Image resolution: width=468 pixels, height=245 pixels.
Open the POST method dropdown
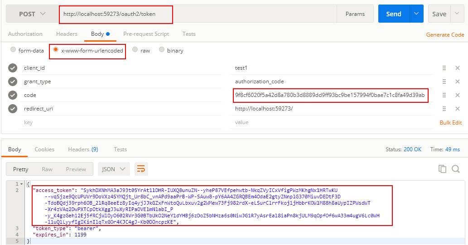pos(32,14)
